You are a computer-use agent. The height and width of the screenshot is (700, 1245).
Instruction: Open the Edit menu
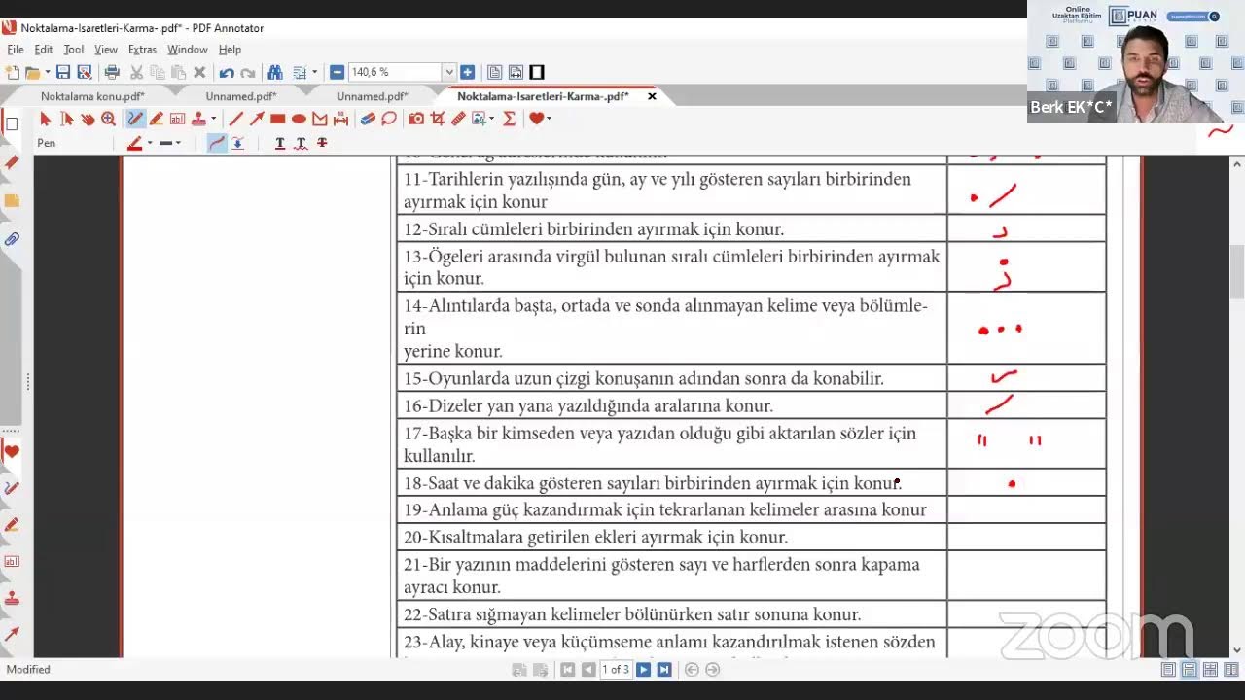(44, 50)
